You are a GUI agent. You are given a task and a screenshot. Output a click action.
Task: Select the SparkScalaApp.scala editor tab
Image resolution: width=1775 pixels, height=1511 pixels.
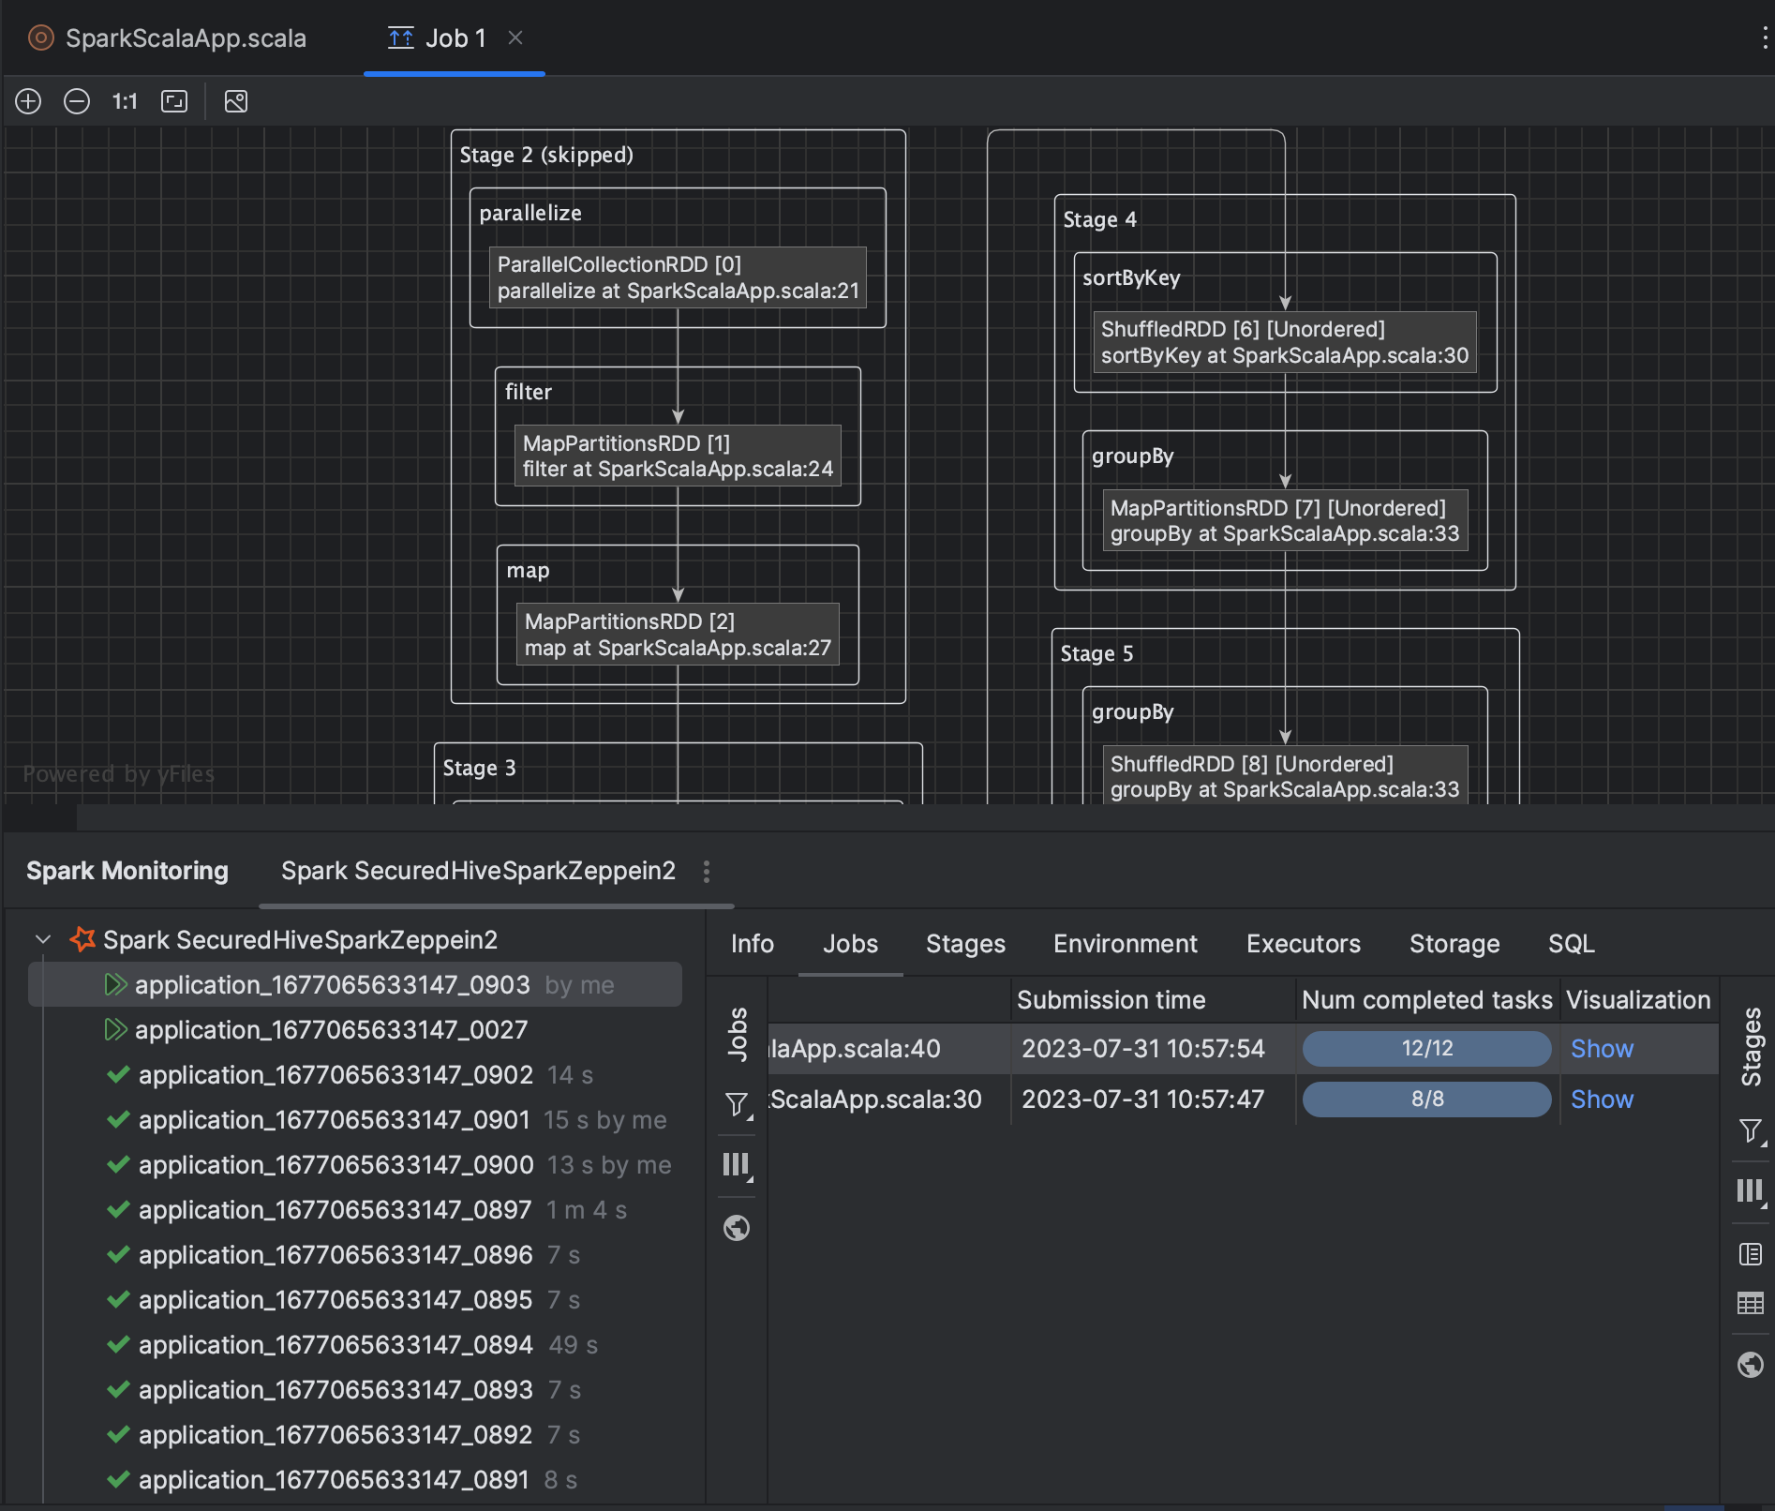(186, 38)
